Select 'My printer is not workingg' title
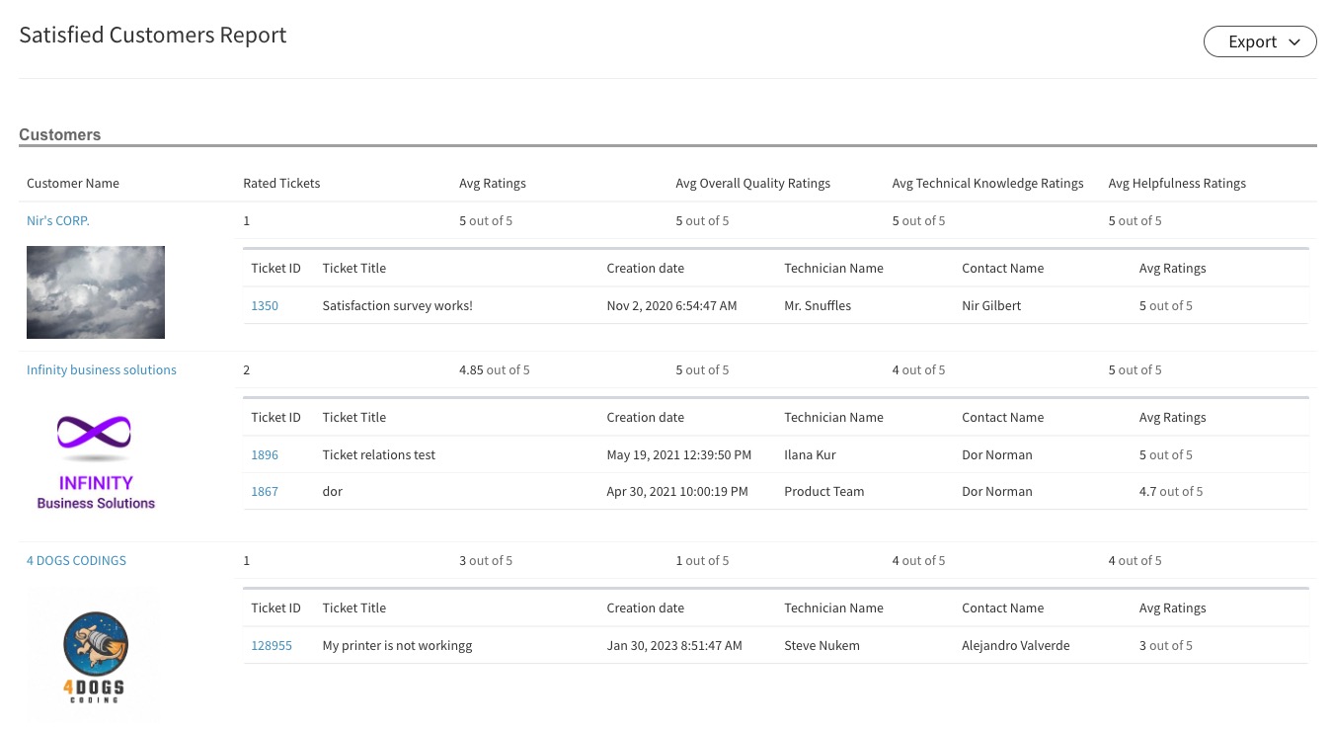1331x729 pixels. [398, 646]
